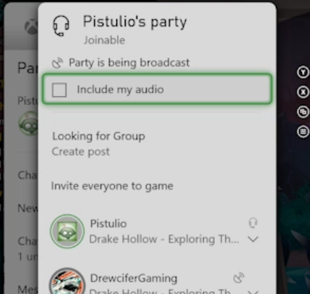The image size is (310, 294).
Task: Click the Party is being broadcast label
Action: pyautogui.click(x=129, y=63)
